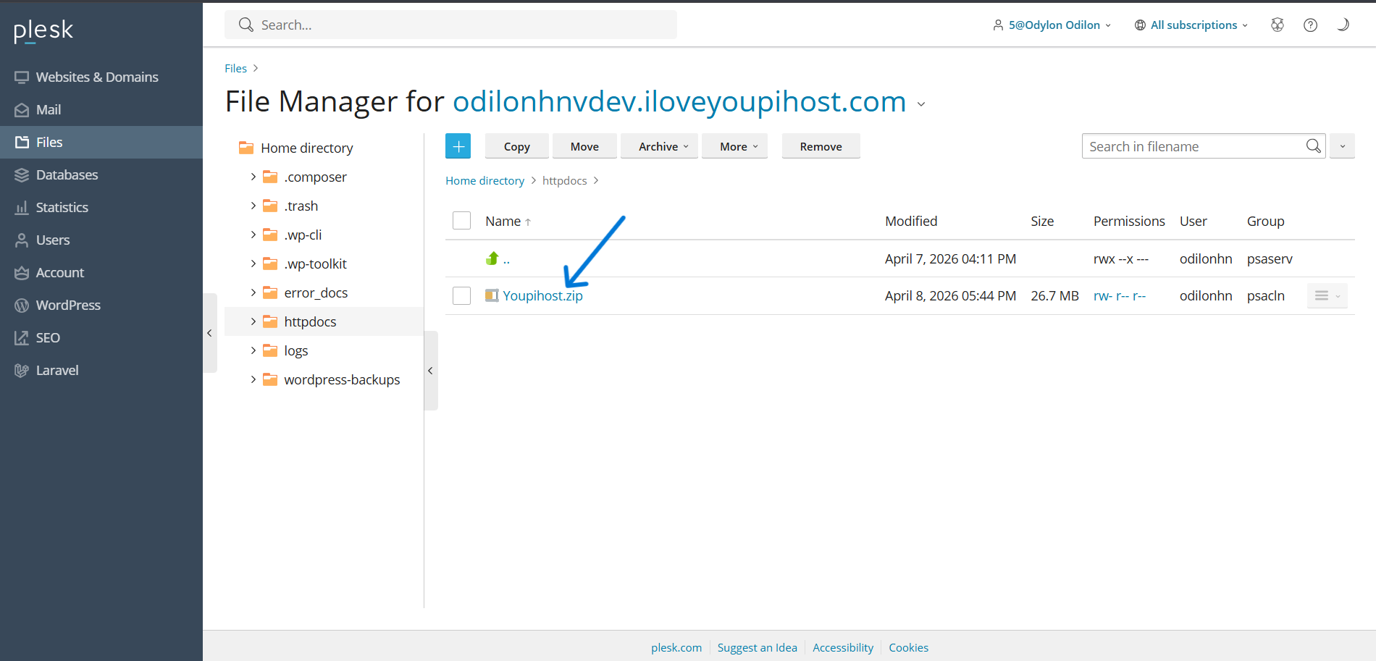Click the icon left of the help button
The height and width of the screenshot is (661, 1376).
[1278, 25]
